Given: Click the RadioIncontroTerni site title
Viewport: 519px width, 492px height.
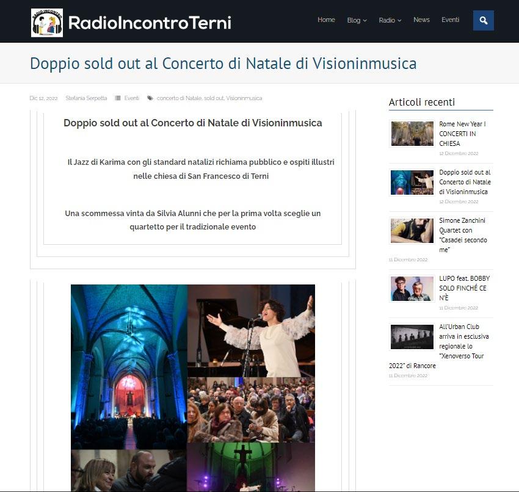Looking at the screenshot, I should click(x=150, y=23).
